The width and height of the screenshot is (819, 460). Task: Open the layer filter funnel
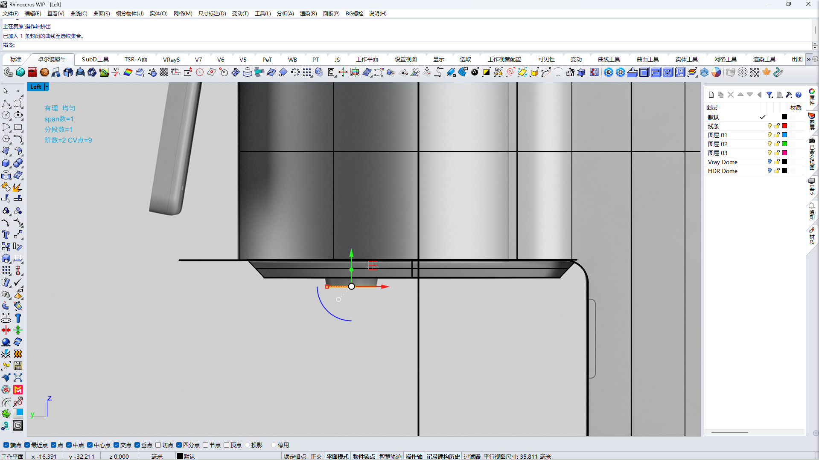click(x=769, y=95)
